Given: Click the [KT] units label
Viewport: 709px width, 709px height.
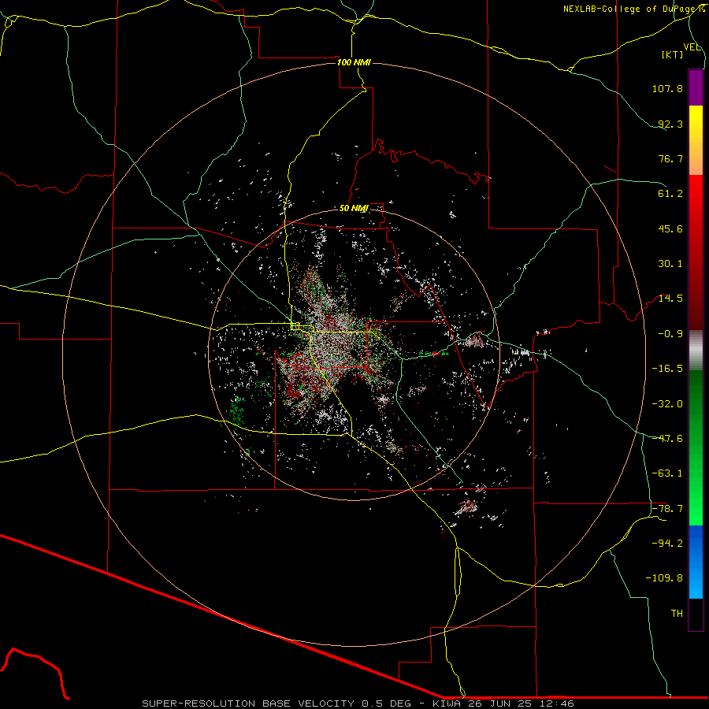Looking at the screenshot, I should pyautogui.click(x=673, y=54).
